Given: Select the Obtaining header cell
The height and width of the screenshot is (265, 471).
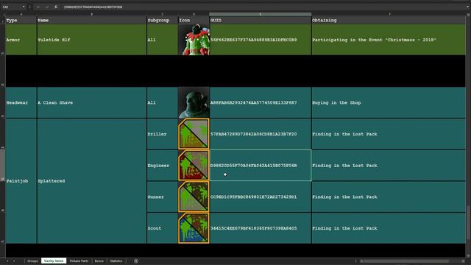Looking at the screenshot, I should click(389, 20).
